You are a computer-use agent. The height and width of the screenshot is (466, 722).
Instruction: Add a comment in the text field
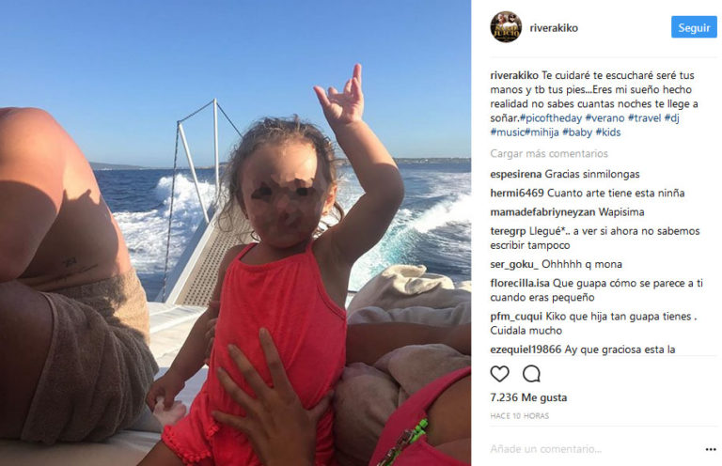coord(594,449)
